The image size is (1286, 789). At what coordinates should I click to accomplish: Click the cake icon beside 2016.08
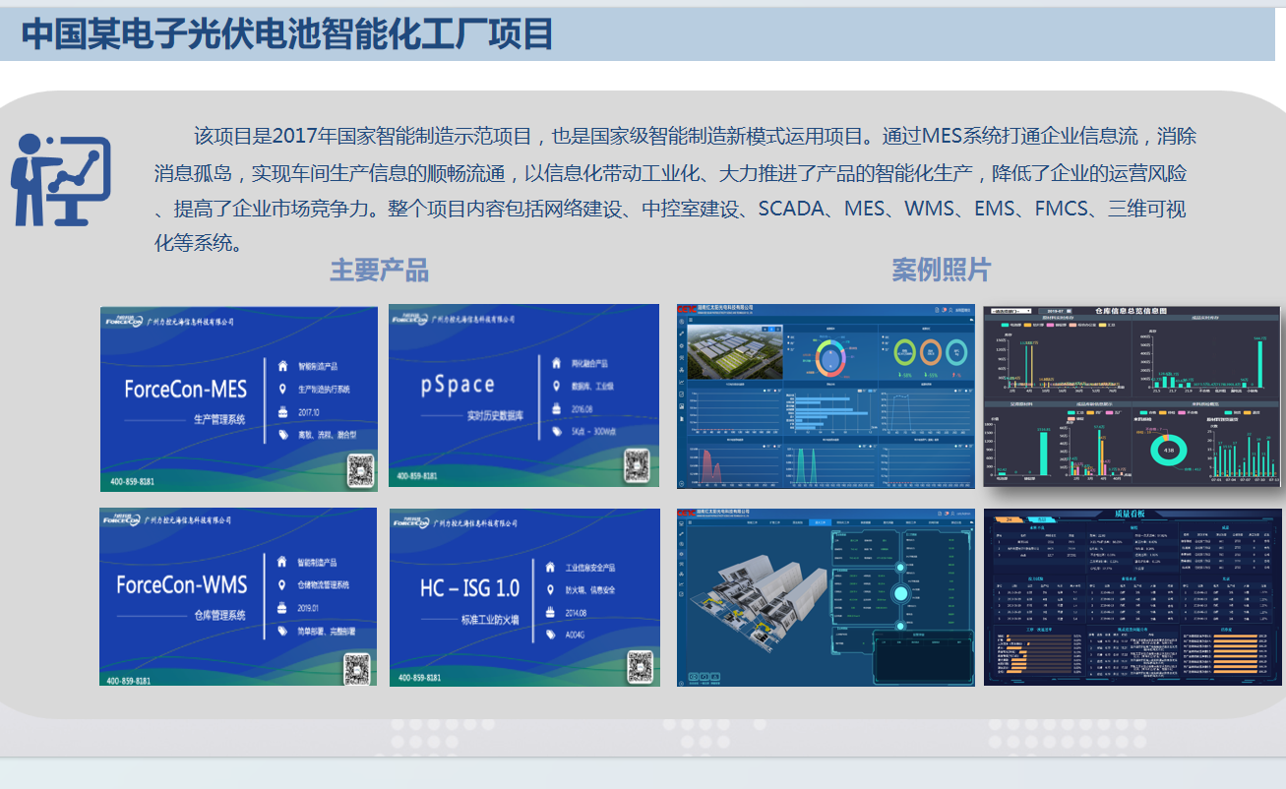(557, 407)
